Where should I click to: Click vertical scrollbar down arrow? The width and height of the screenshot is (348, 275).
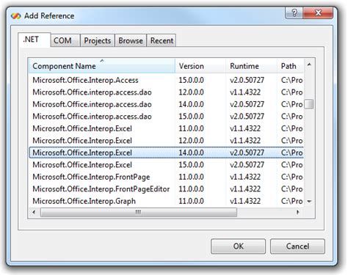pyautogui.click(x=309, y=202)
